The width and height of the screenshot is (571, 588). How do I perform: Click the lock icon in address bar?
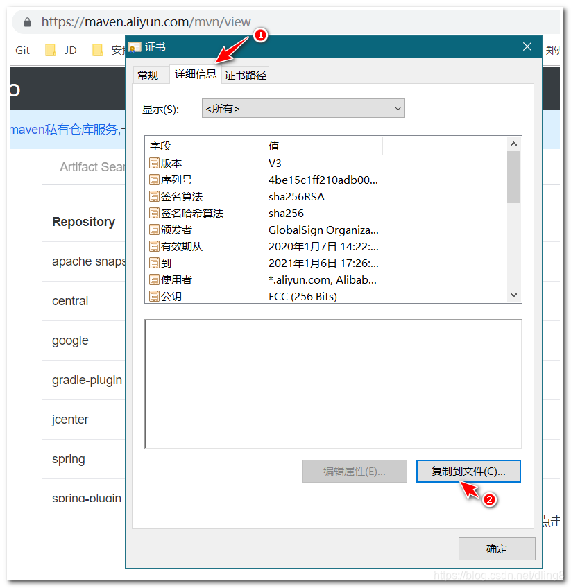27,22
